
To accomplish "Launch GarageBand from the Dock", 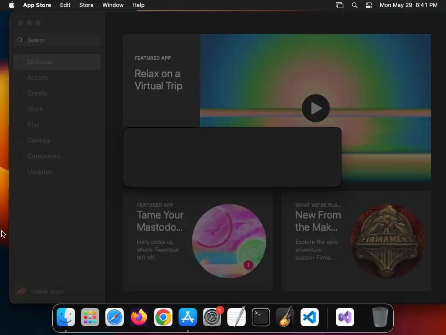I will click(x=285, y=317).
